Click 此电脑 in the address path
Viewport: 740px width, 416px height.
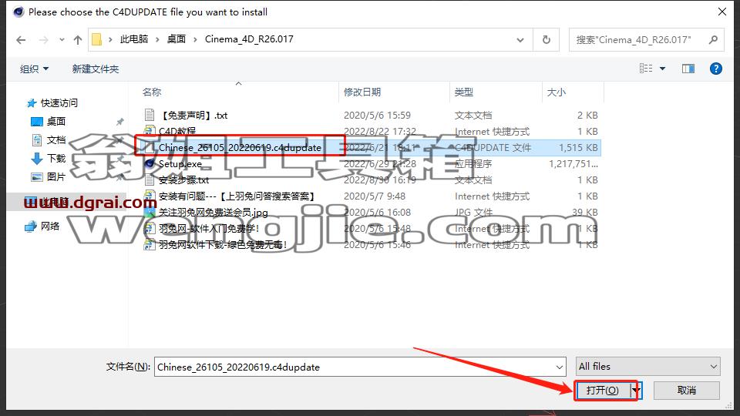134,39
